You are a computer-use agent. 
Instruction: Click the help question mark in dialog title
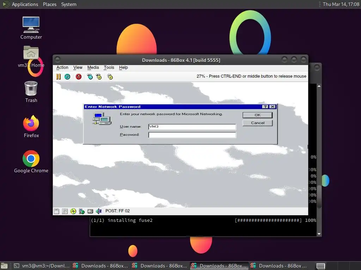click(x=265, y=107)
